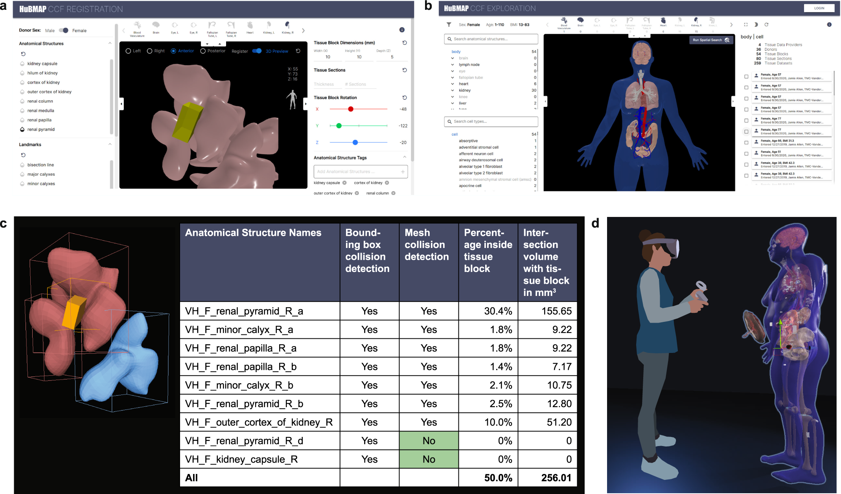
Task: Remove cortex of kidney tag
Action: 387,183
